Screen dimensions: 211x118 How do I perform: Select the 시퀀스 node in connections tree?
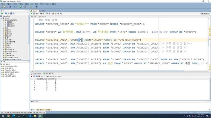[9, 48]
